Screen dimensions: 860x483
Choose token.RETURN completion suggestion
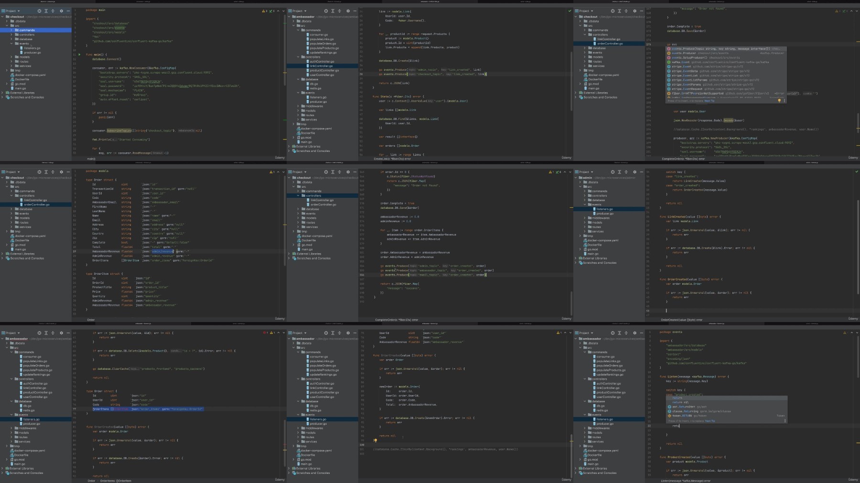click(x=726, y=416)
